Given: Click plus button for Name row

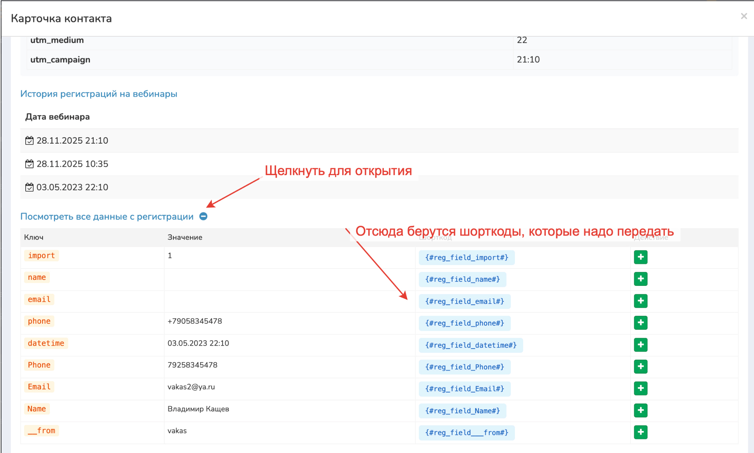Looking at the screenshot, I should (640, 410).
